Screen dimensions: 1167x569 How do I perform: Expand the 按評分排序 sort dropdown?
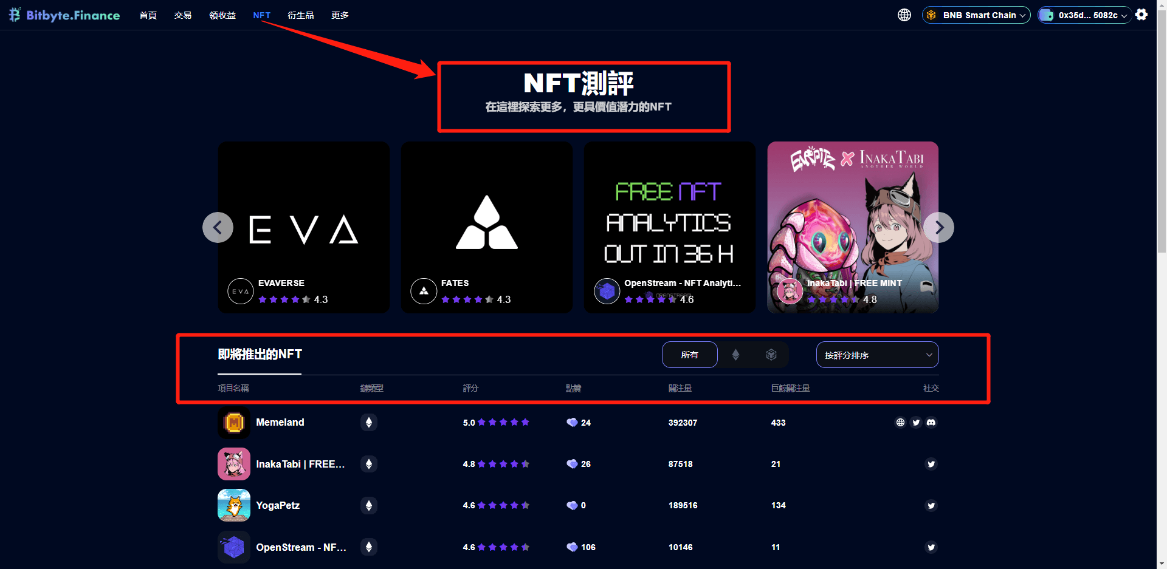pyautogui.click(x=877, y=355)
